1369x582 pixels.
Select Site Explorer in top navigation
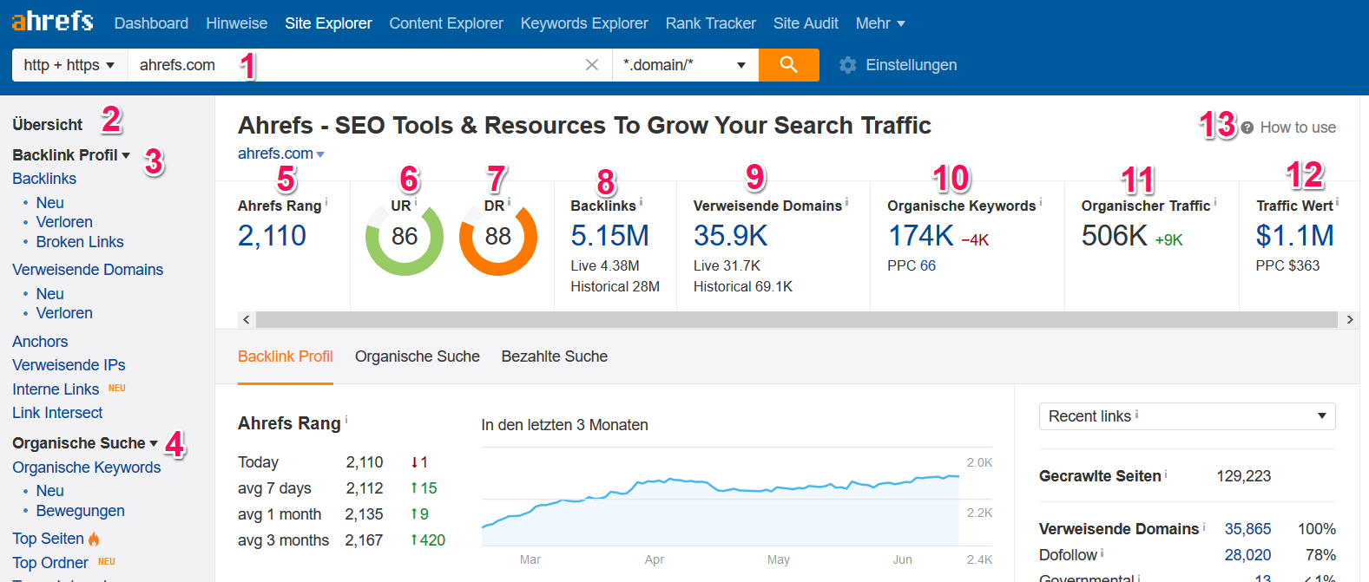coord(328,23)
